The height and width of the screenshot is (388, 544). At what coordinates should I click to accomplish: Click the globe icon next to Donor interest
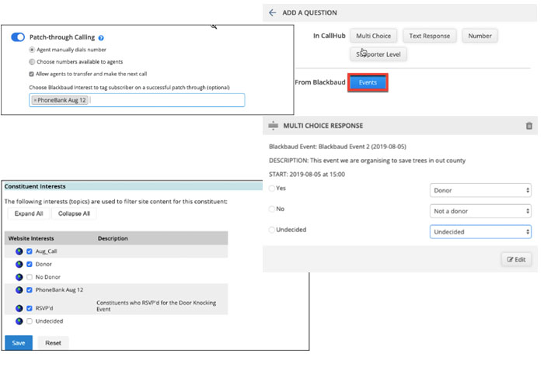[19, 264]
